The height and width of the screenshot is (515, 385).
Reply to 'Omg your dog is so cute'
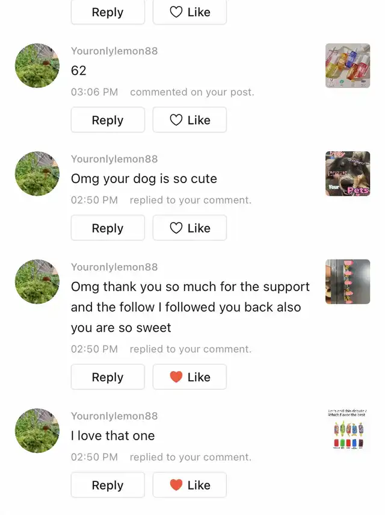108,228
